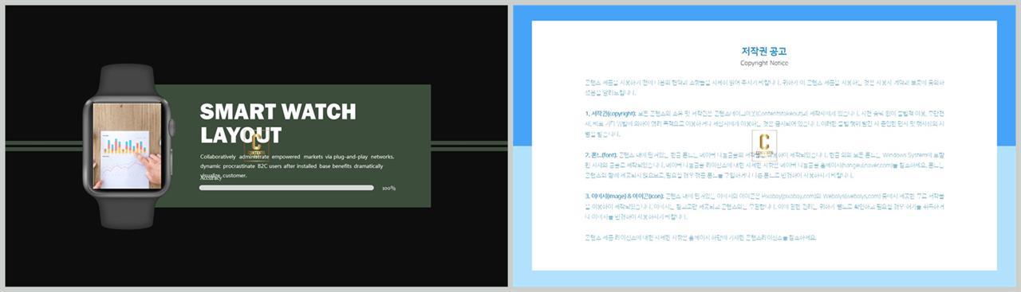The width and height of the screenshot is (1021, 292).
Task: Select the '1. 저작권(copyright)' paragraph
Action: tap(764, 123)
